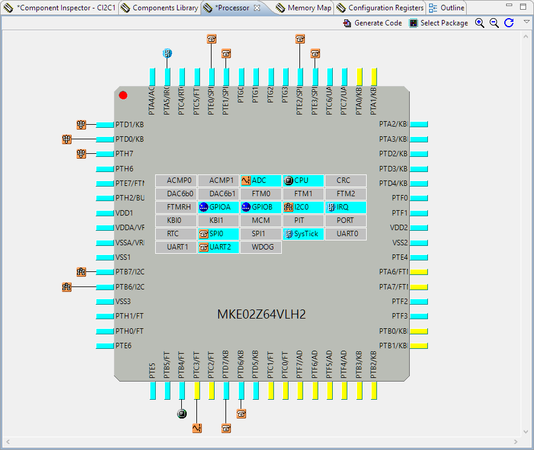Click the zoom out magnifier icon
This screenshot has width=534, height=450.
[494, 23]
